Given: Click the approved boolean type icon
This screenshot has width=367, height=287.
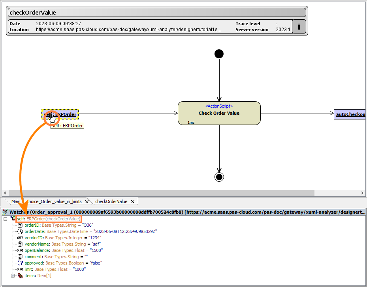Looking at the screenshot, I should pos(20,263).
